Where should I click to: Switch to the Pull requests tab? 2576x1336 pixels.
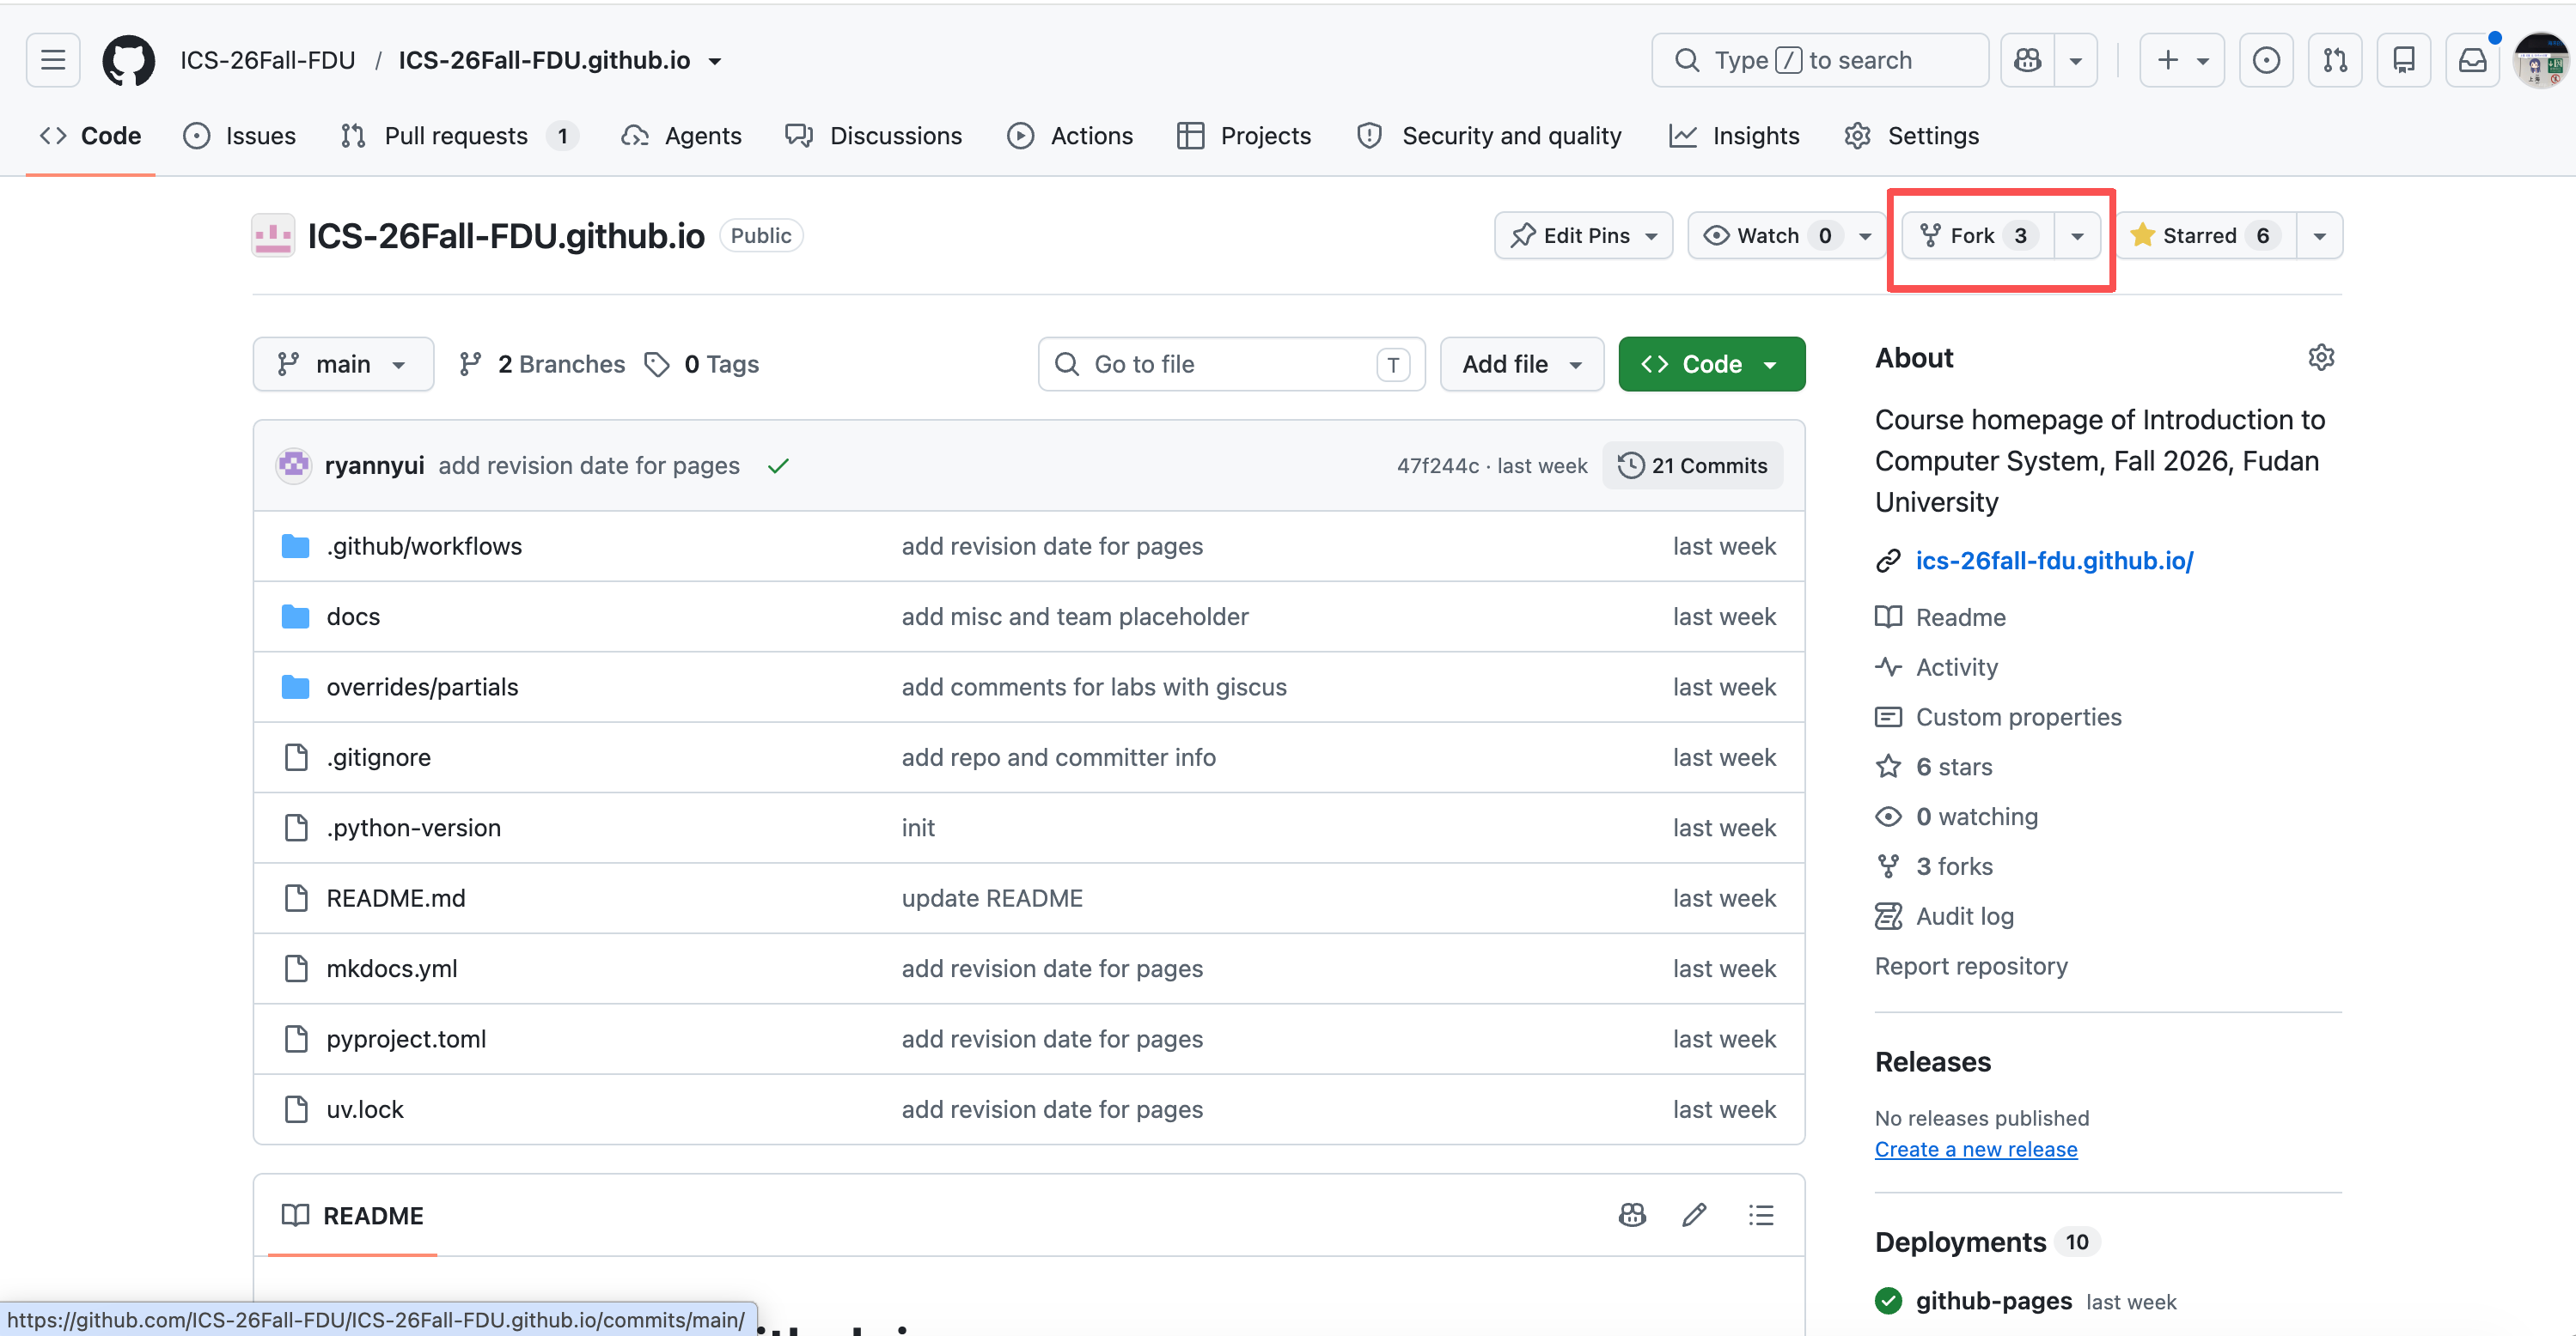click(x=459, y=136)
